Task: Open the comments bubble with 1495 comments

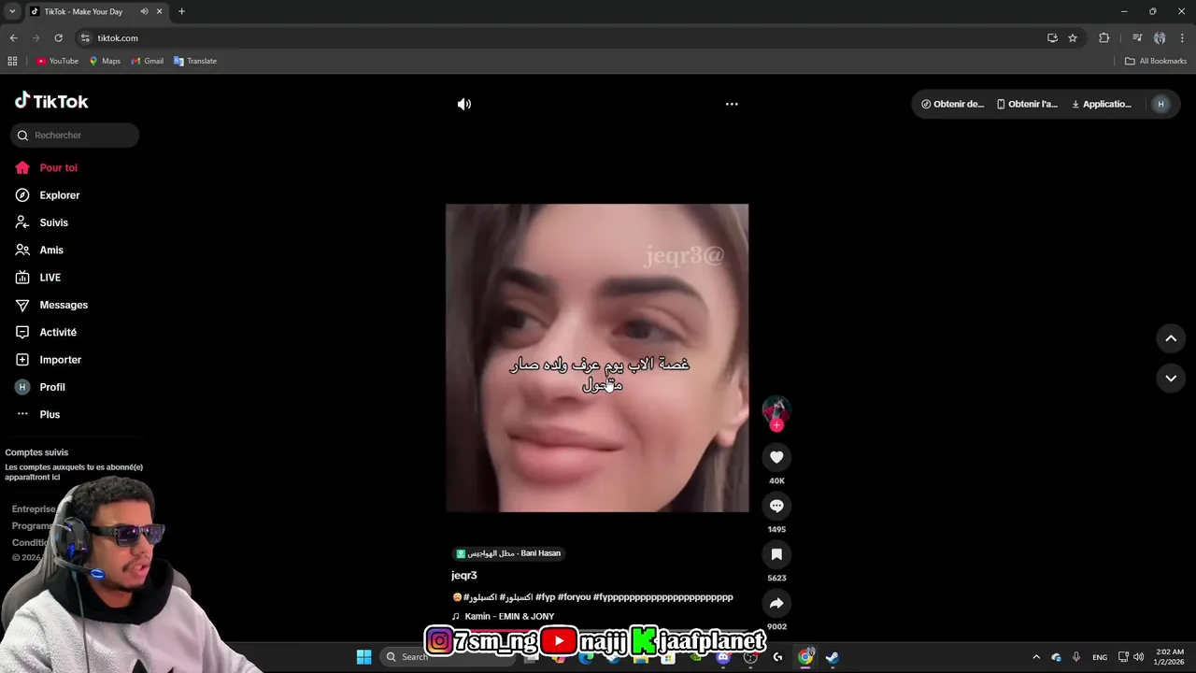Action: click(x=776, y=506)
